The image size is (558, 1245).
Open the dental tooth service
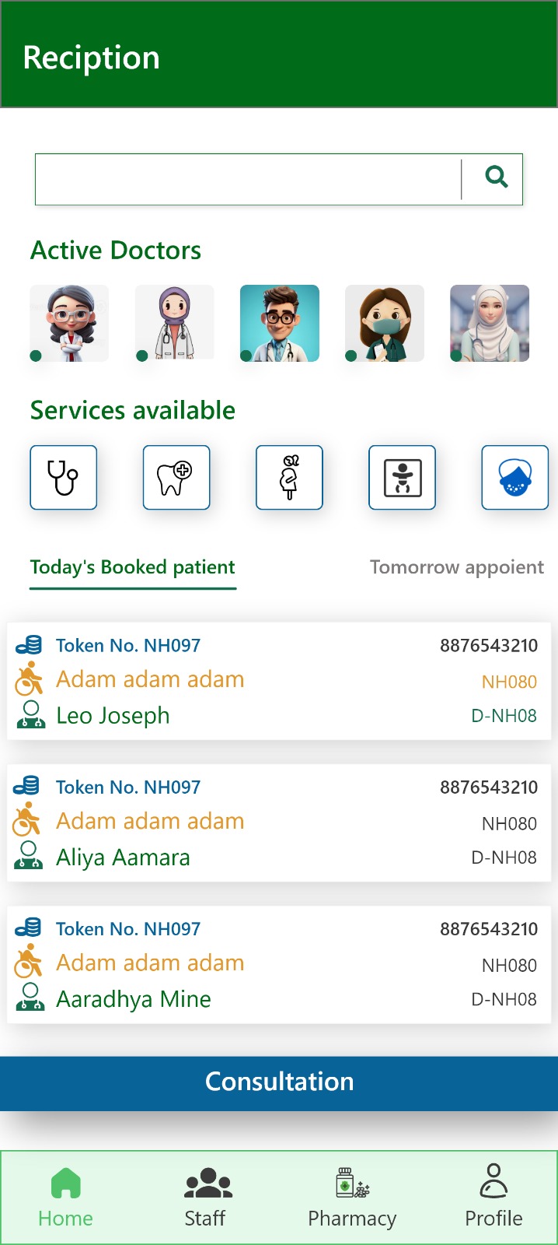176,478
